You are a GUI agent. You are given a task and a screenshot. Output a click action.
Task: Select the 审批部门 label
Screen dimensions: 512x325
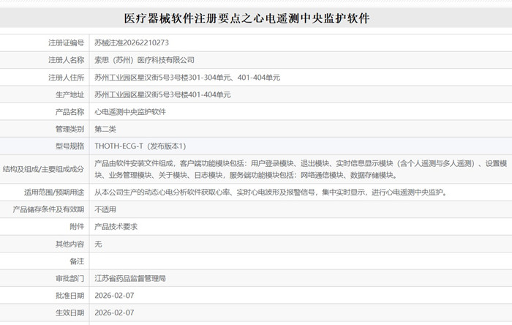[70, 279]
